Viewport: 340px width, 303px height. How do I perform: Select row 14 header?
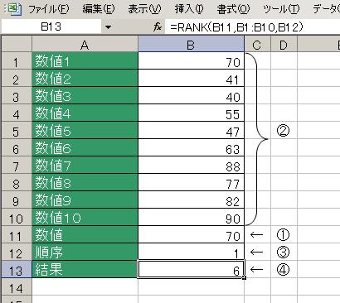click(17, 287)
